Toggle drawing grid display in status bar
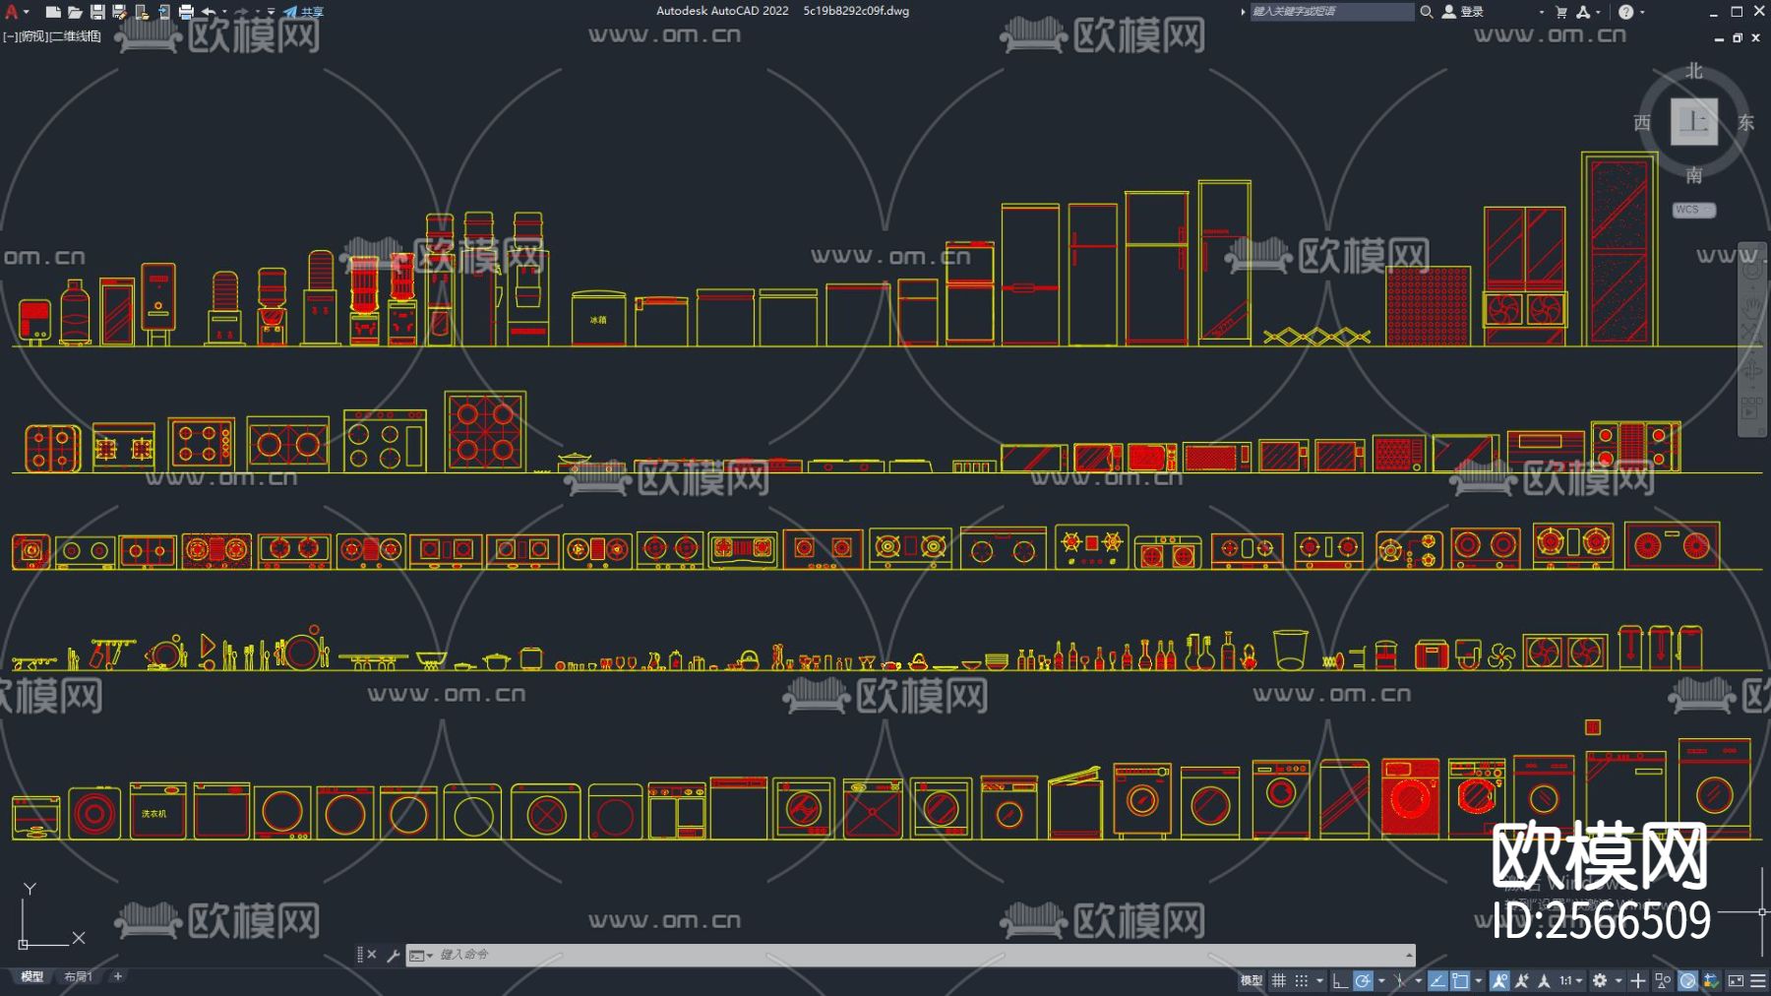Viewport: 1771px width, 996px height. 1279,980
